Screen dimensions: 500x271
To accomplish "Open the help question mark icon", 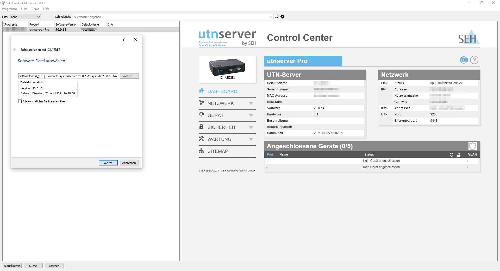I will coord(474,60).
